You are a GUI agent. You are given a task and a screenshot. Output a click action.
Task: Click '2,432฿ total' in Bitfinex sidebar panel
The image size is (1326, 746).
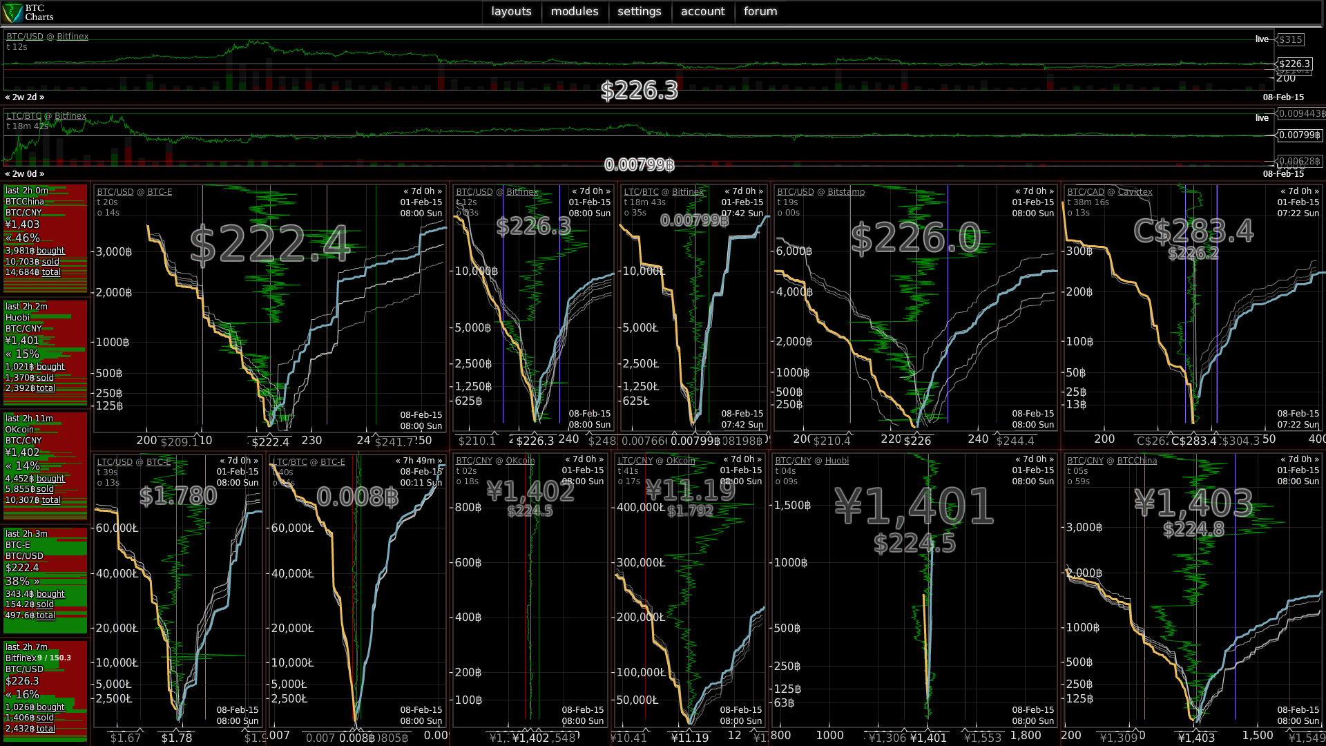30,729
